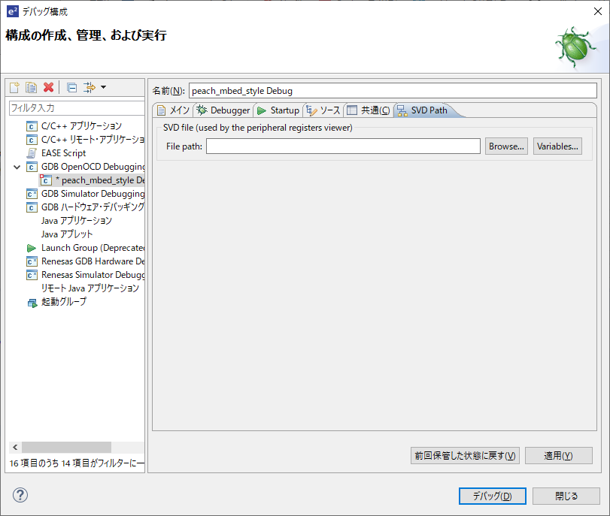Image resolution: width=610 pixels, height=516 pixels.
Task: Click EASE Script row icon
Action: [x=32, y=153]
